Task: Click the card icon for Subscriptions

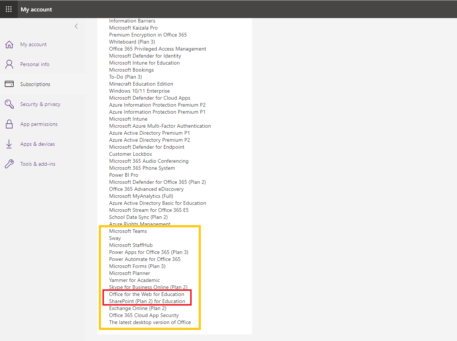Action: point(9,84)
